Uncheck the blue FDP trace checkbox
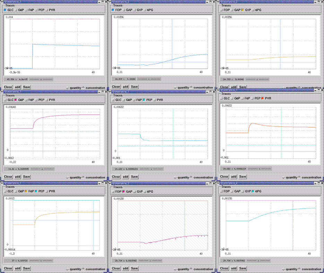Viewport: 324px width, 273px height. coord(113,10)
